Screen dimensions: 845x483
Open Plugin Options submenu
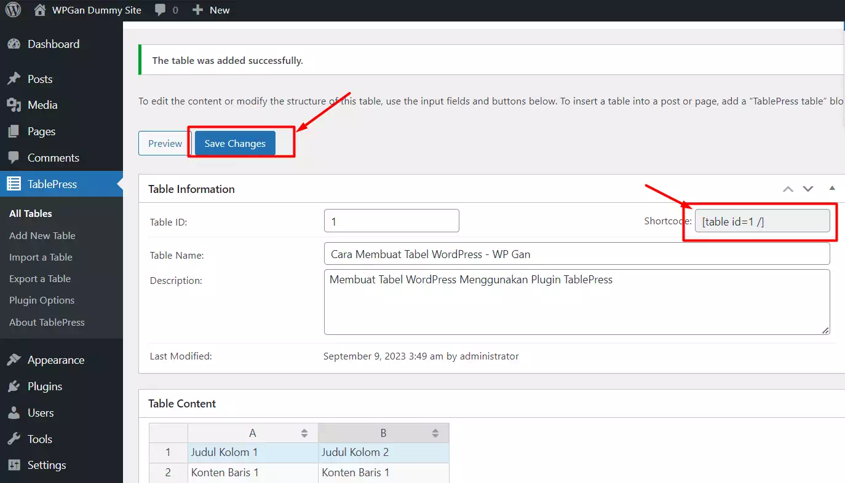42,300
